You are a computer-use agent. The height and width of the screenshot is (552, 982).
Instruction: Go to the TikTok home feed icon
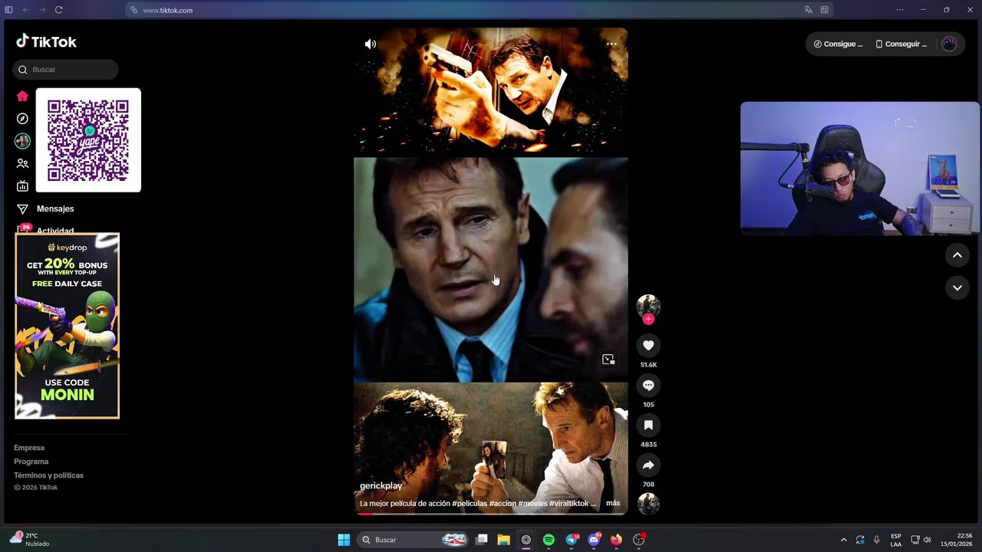22,97
